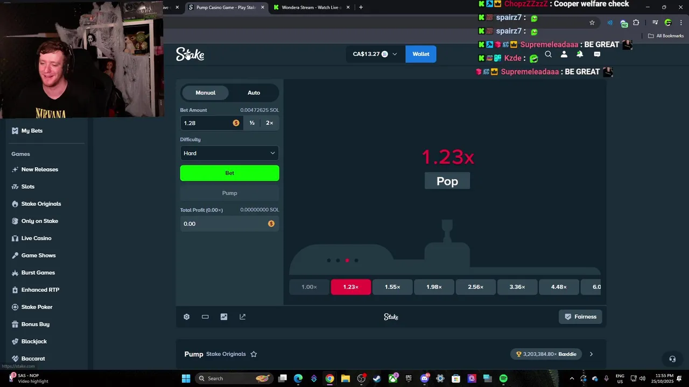
Task: Bookmark this page with star icon
Action: 592,23
